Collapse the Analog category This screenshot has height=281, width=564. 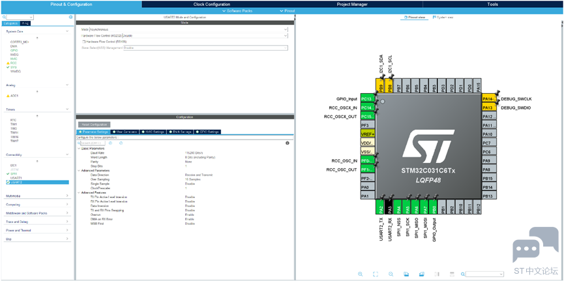[x=67, y=85]
